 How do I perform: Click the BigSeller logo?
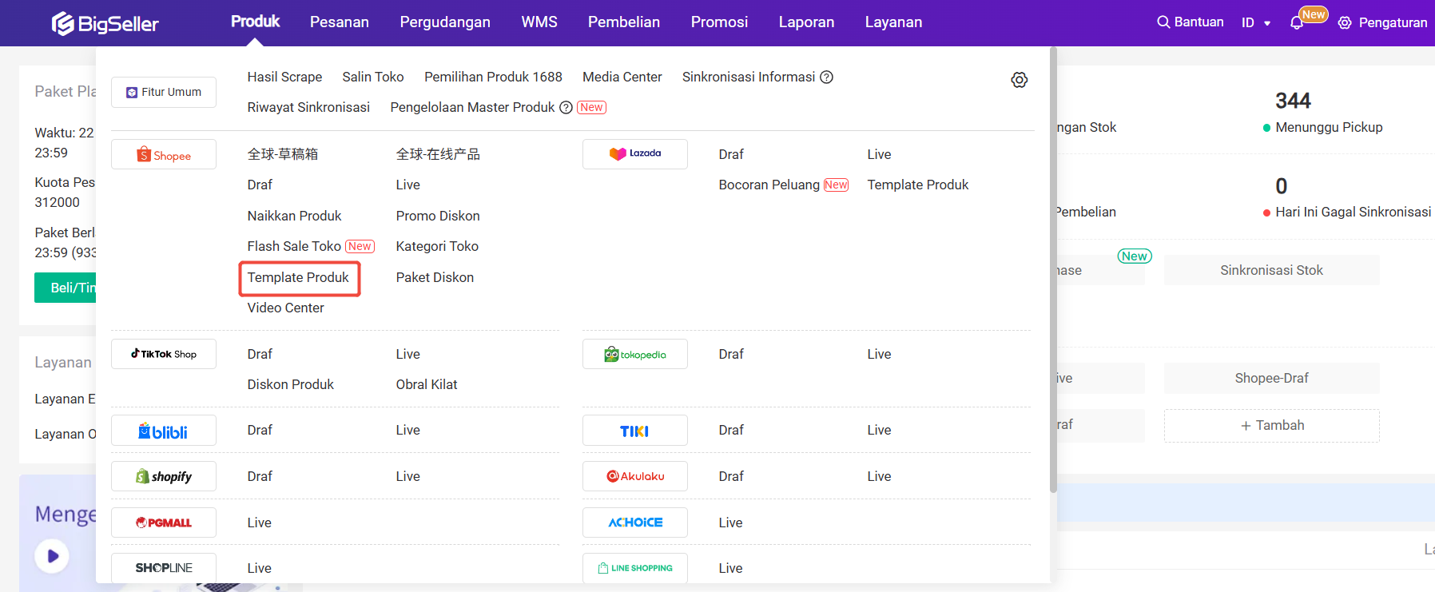105,23
